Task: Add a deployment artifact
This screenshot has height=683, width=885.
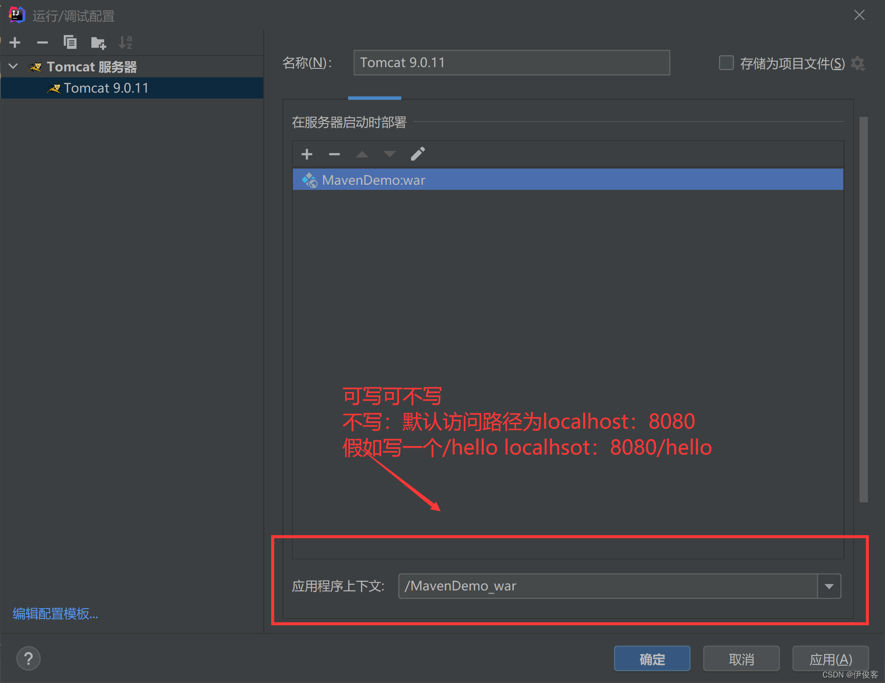Action: (307, 154)
